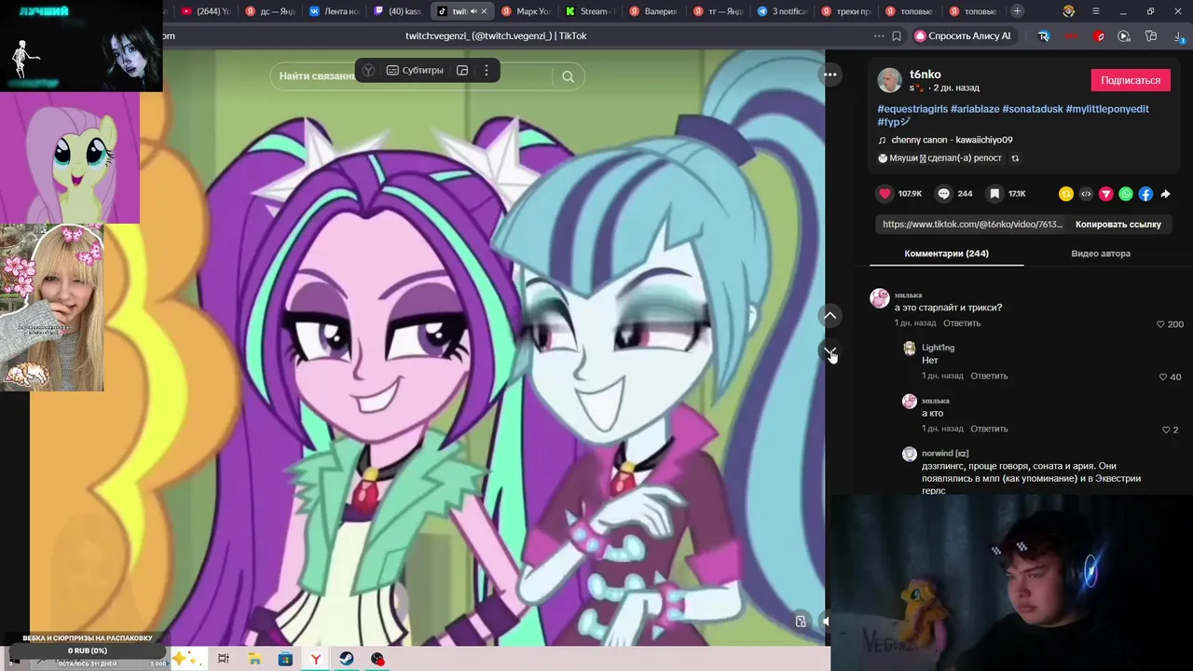Viewport: 1193px width, 671px height.
Task: Open the address bar three-dot menu
Action: (x=878, y=36)
